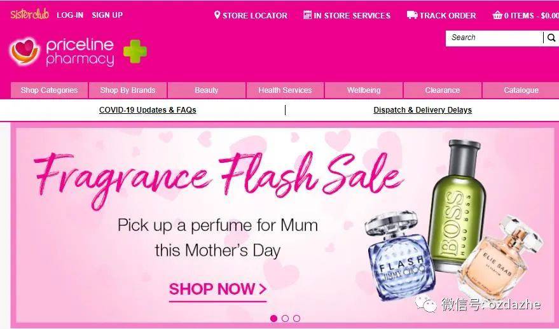Image resolution: width=559 pixels, height=329 pixels.
Task: Click the search magnifier icon
Action: [x=551, y=38]
